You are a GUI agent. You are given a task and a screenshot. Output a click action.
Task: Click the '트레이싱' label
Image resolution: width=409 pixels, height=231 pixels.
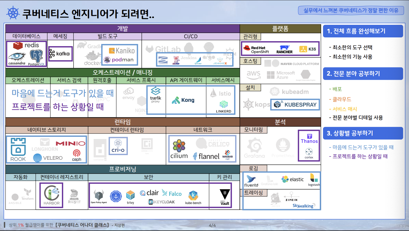coord(254,193)
